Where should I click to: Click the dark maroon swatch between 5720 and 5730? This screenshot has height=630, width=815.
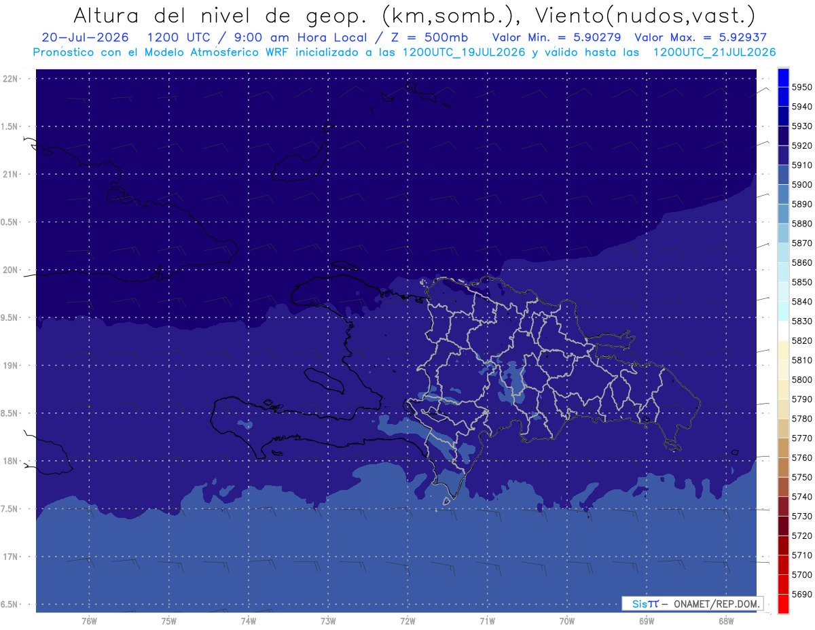782,526
